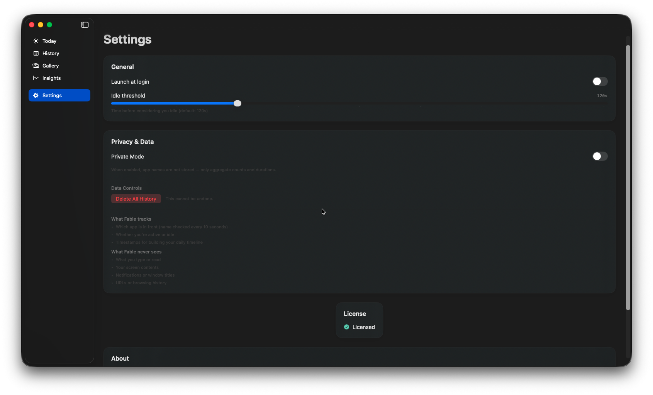The height and width of the screenshot is (395, 653).
Task: Open Insights via its chart icon
Action: tap(36, 78)
